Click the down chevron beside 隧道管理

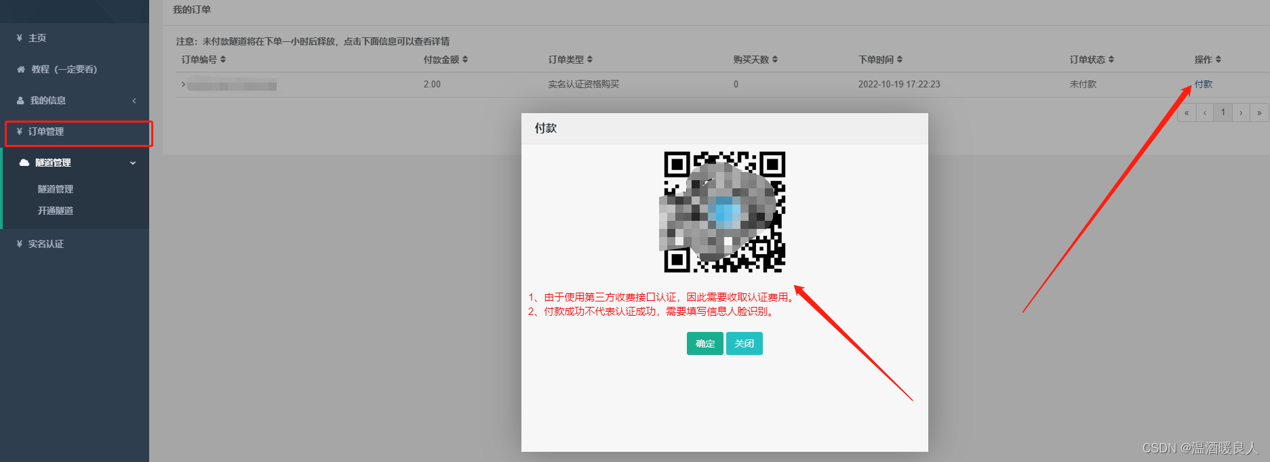click(133, 163)
